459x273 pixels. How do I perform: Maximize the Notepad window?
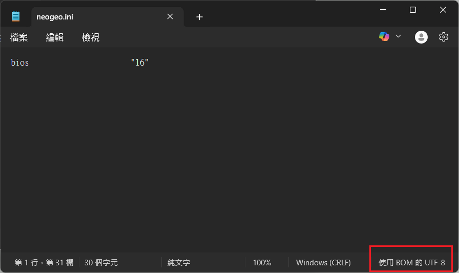[x=413, y=10]
